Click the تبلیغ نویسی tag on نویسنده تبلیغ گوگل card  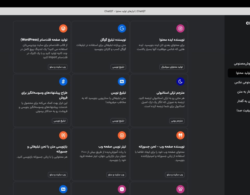118,67
